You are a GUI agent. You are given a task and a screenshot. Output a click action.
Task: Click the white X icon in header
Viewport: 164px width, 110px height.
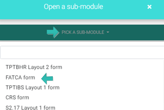point(149,7)
